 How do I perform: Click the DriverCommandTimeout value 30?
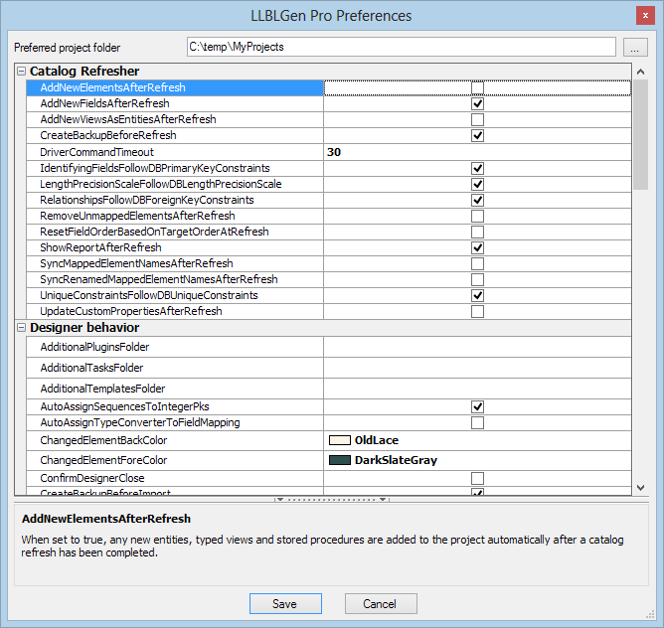[334, 152]
